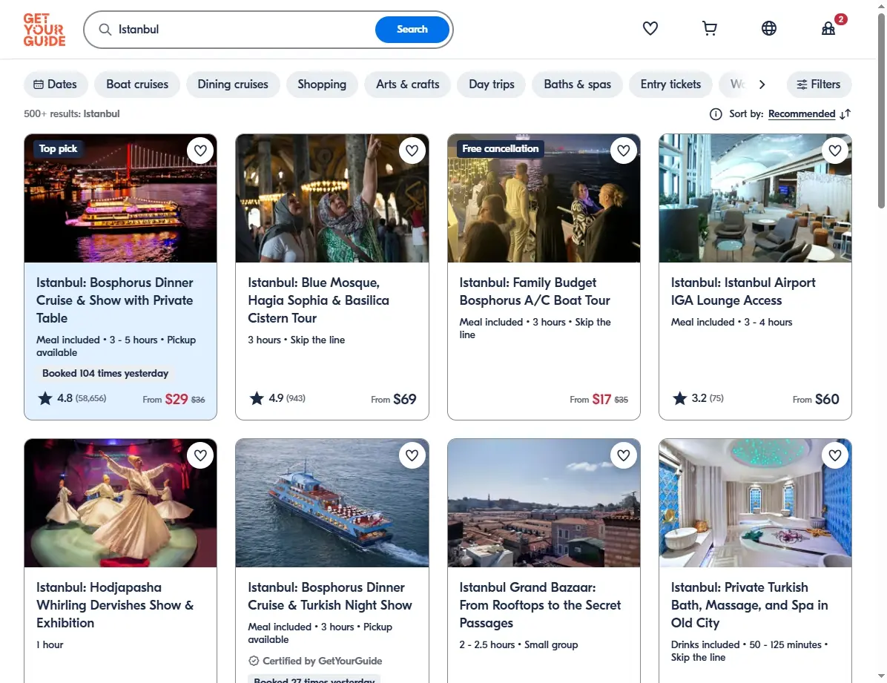Click the page vertical scrollbar thumb
Screen dimensions: 887x683
pos(881,110)
